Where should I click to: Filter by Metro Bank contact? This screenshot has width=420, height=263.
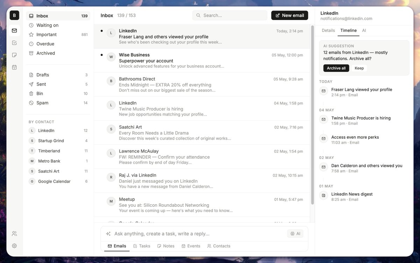[x=58, y=161]
